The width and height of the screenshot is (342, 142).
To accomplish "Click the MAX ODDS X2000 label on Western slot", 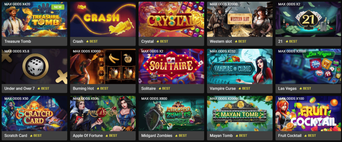I will (x=224, y=4).
